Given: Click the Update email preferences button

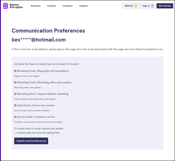Looking at the screenshot, I should point(31,141).
